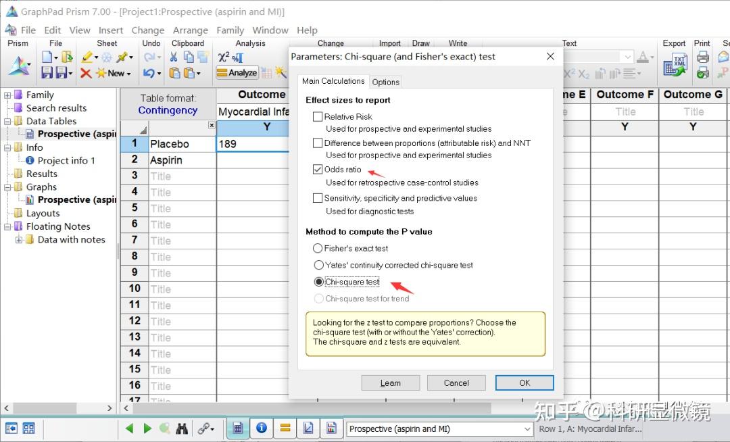Check Difference between proportions and NNT

pos(318,143)
